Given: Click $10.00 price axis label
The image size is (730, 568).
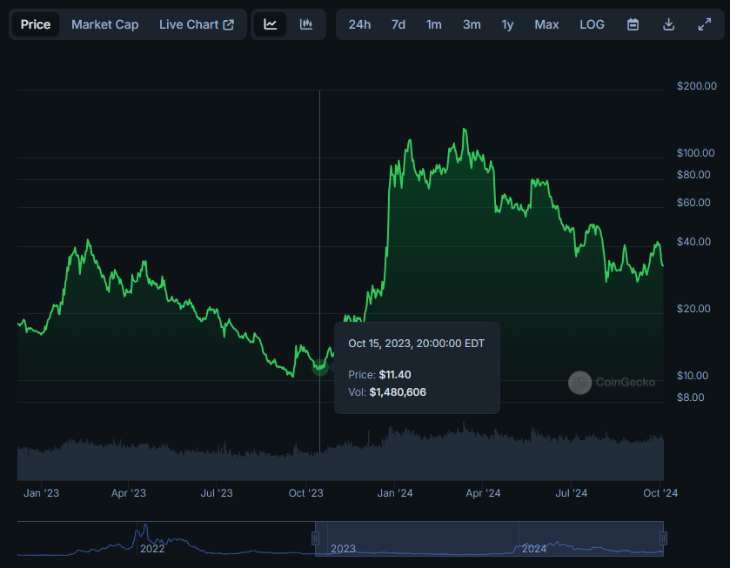Looking at the screenshot, I should click(x=693, y=376).
